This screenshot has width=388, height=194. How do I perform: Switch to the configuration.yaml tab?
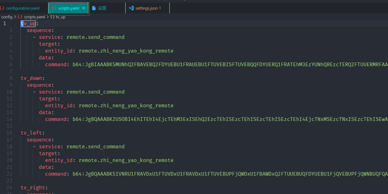23,8
